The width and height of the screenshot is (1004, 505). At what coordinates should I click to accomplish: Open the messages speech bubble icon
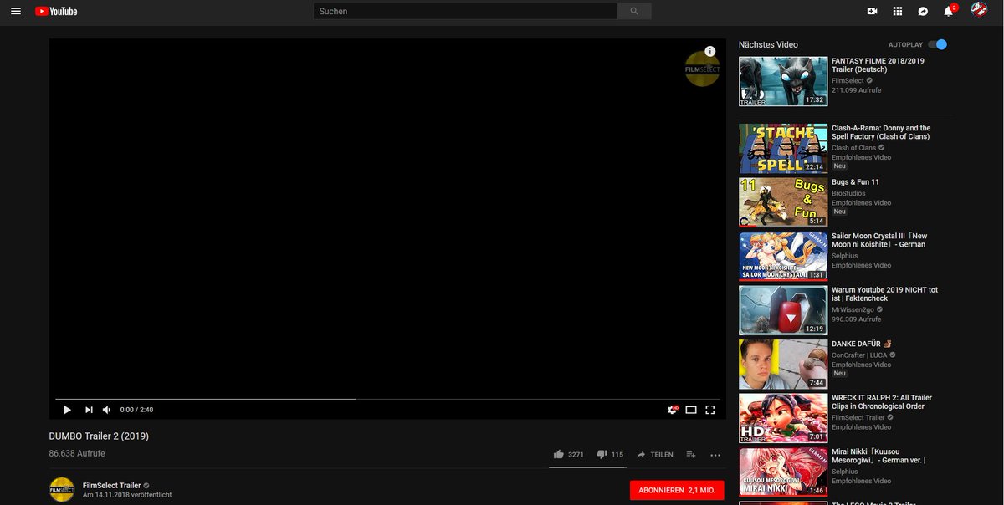click(x=923, y=11)
